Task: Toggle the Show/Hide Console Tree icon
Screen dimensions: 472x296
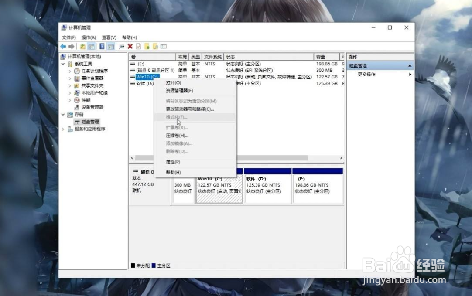Action: click(x=91, y=46)
